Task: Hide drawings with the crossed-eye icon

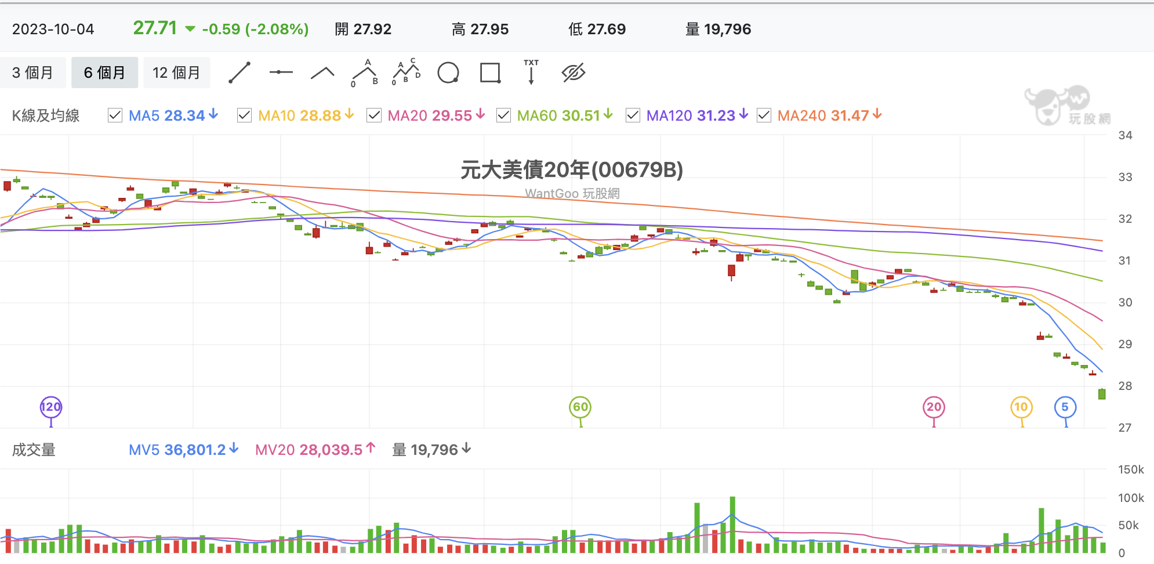Action: [574, 73]
